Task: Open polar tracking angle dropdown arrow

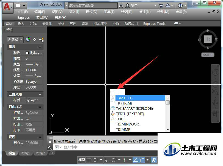Action: 119,160
